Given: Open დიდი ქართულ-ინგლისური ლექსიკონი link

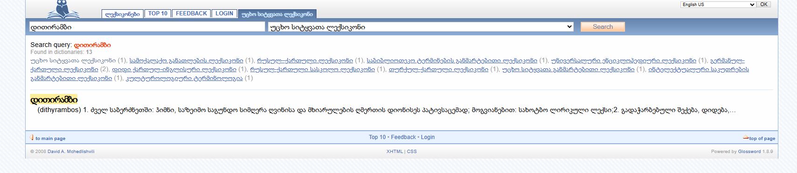Looking at the screenshot, I should [x=174, y=69].
